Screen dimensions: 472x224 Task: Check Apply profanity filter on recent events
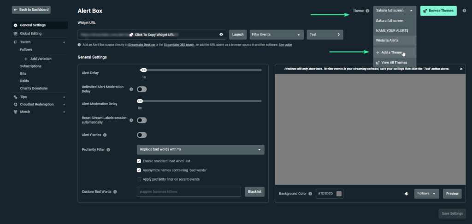click(x=139, y=179)
